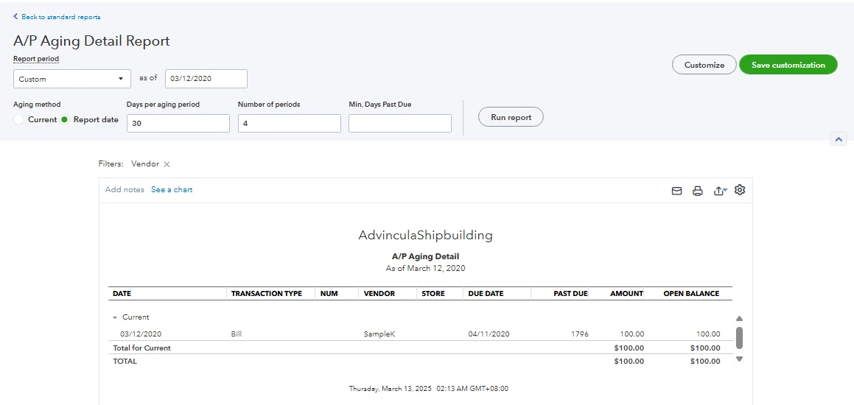Screen dimensions: 854x405
Task: Click the PAST DUE column header
Action: click(x=570, y=293)
